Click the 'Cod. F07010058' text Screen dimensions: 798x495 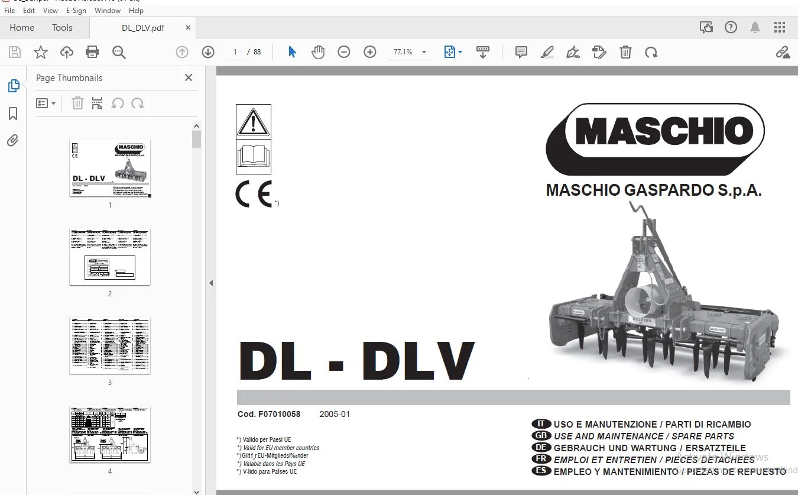point(269,414)
